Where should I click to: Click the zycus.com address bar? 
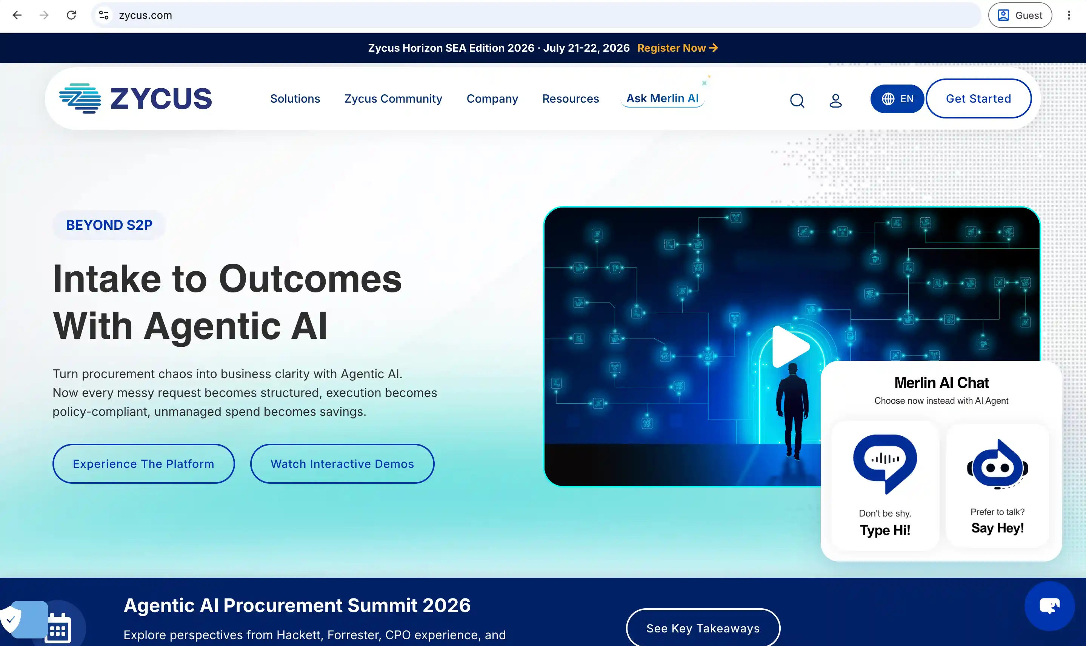coord(535,15)
